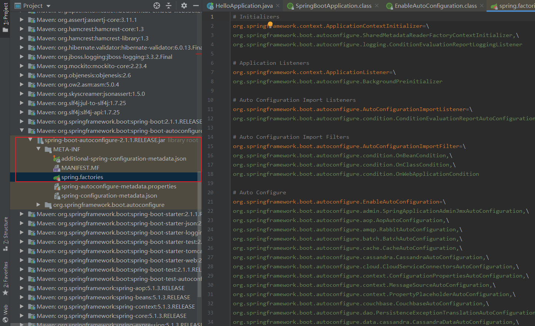Expand the org.springframework.boot.autoconfigure package
This screenshot has height=326, width=535.
pyautogui.click(x=38, y=205)
